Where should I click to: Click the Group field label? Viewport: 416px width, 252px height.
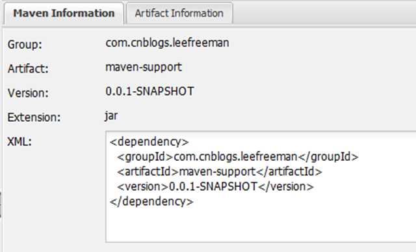click(25, 44)
